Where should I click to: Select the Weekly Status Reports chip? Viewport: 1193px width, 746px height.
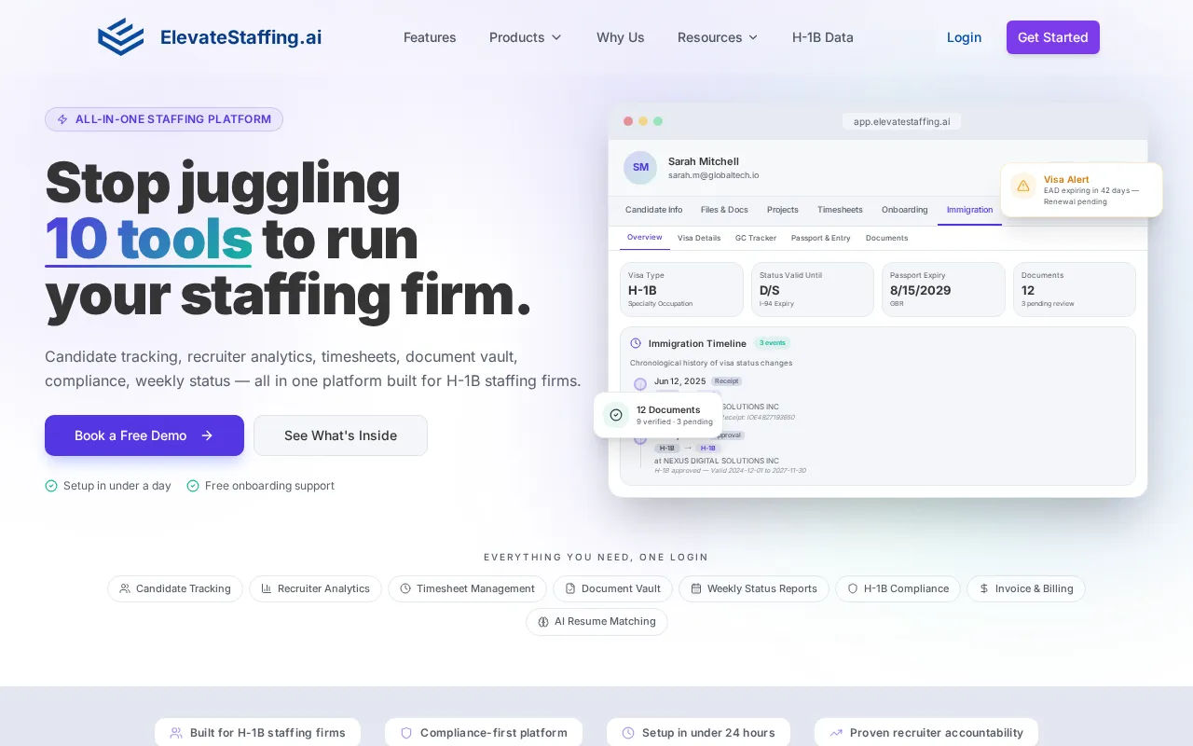[753, 588]
